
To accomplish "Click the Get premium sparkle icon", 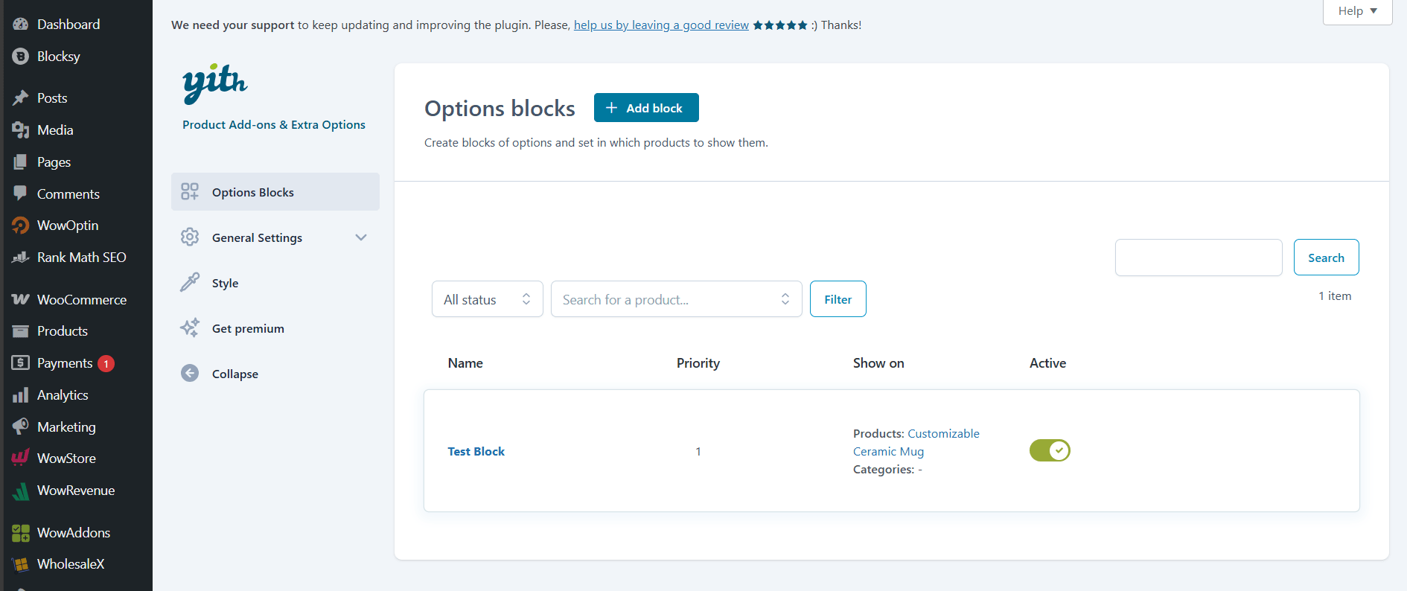I will click(190, 328).
